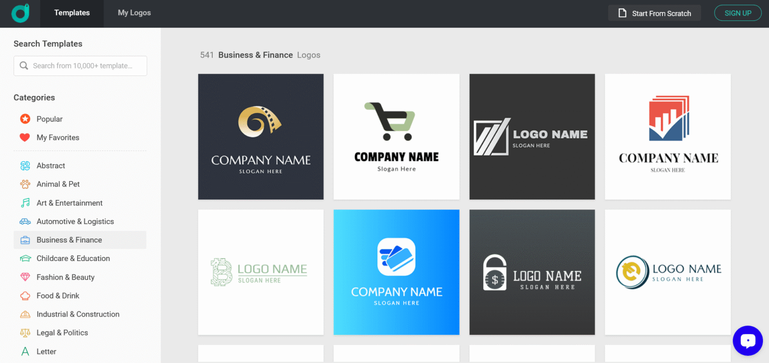Open the Templates tab
Viewport: 769px width, 363px height.
(72, 13)
